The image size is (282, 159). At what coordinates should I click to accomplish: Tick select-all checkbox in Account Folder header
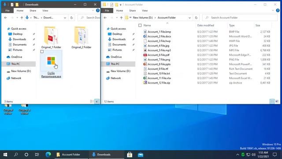click(140, 26)
